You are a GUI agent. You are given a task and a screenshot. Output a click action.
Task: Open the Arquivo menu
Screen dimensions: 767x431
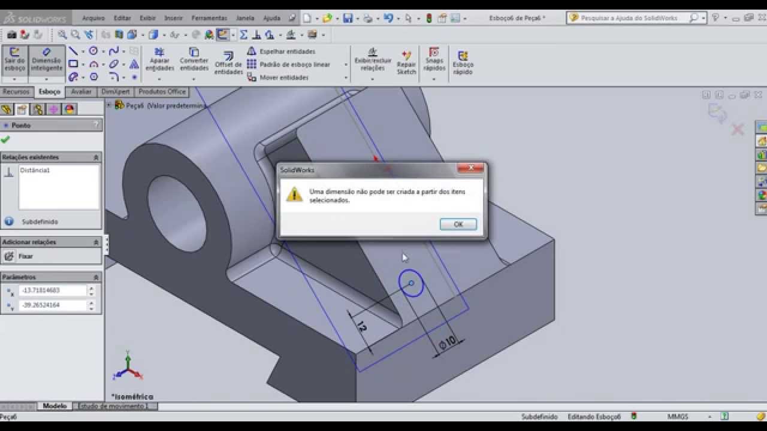coord(93,19)
